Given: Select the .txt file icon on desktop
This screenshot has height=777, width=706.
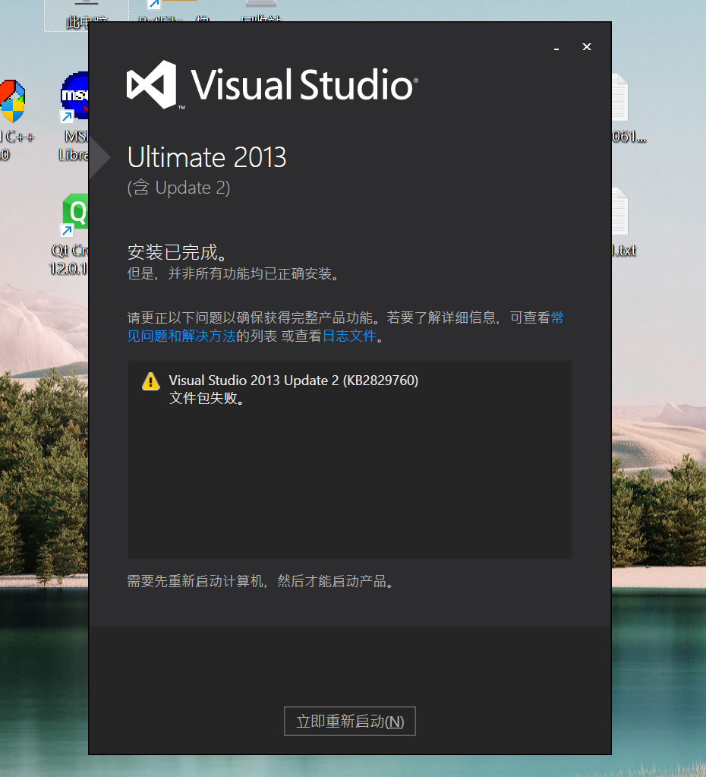Looking at the screenshot, I should 619,212.
